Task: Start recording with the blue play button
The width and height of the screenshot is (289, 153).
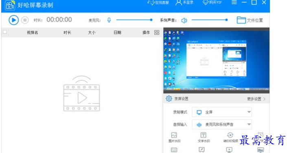Action: (14, 20)
